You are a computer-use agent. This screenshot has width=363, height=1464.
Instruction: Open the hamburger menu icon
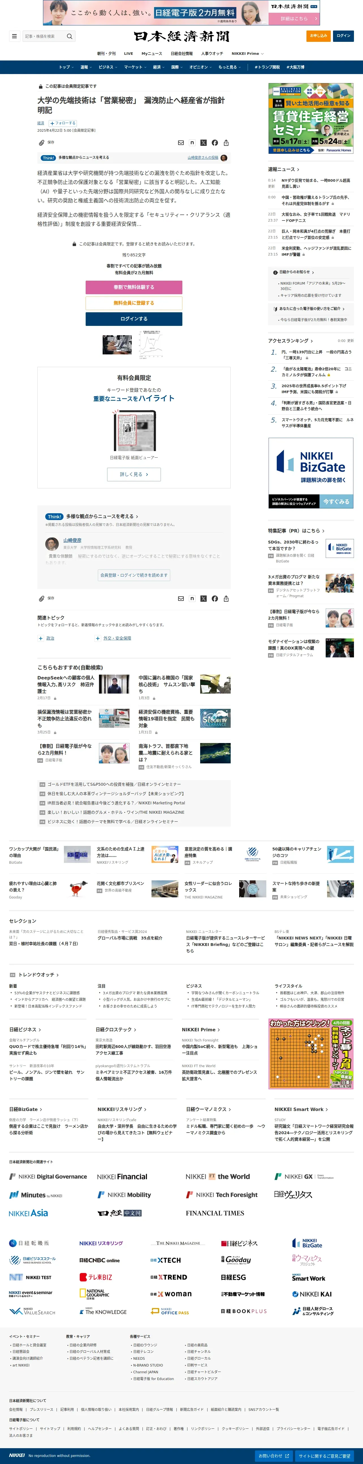tap(14, 36)
